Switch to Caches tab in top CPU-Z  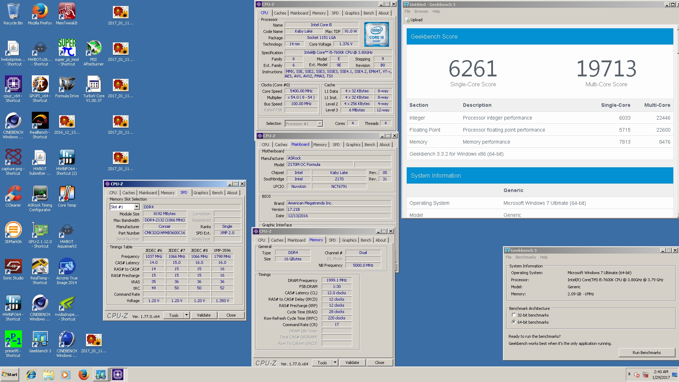280,13
